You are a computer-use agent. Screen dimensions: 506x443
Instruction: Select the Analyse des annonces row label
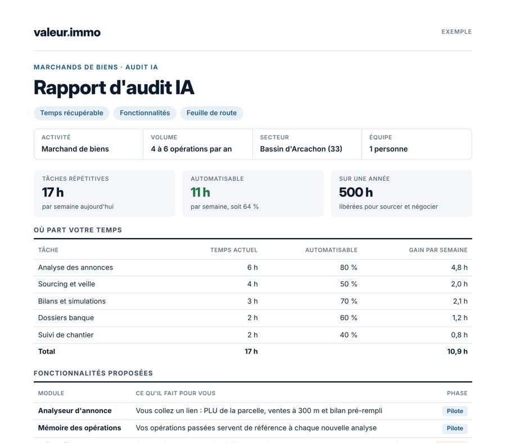(75, 267)
